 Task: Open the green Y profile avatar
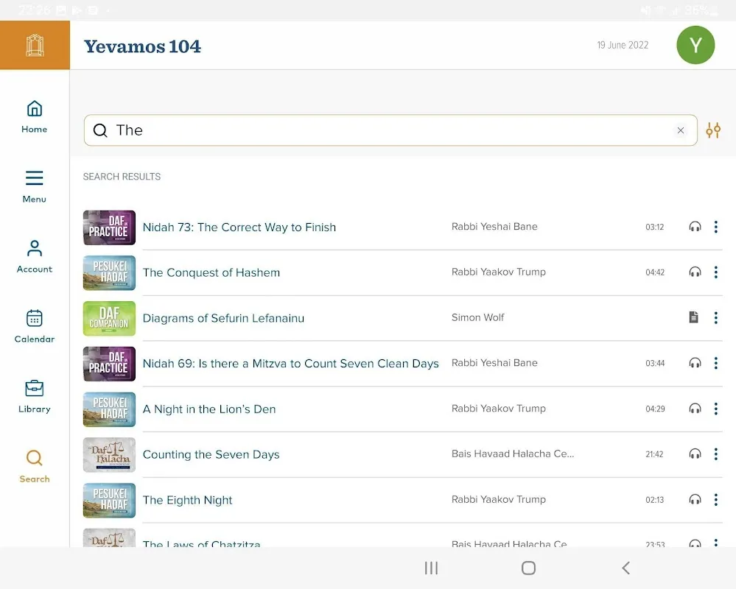(695, 45)
